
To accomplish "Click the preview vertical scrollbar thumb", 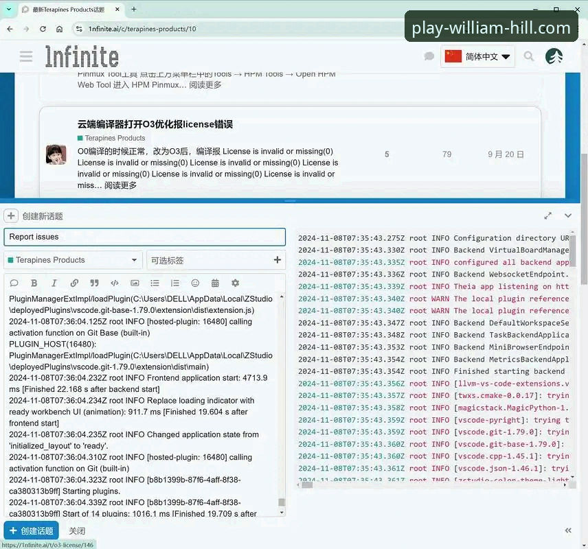I will 573,251.
